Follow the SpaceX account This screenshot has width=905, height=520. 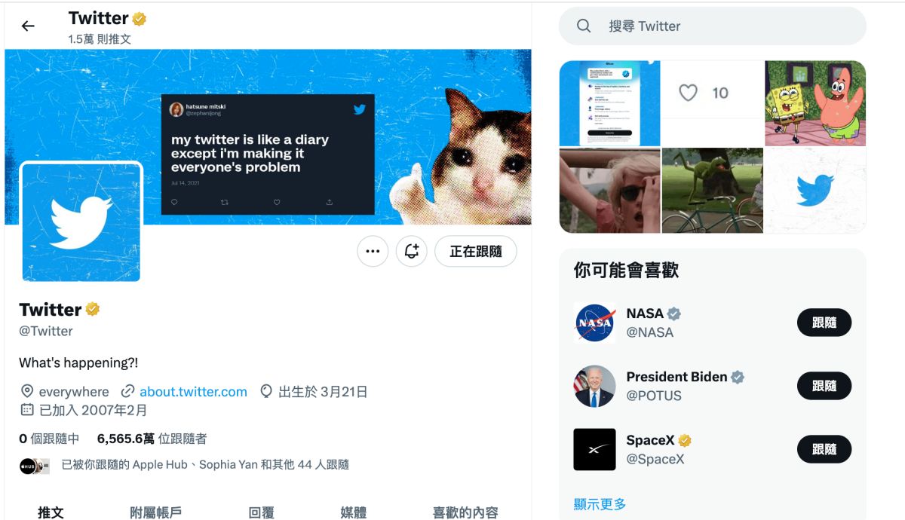pos(824,449)
